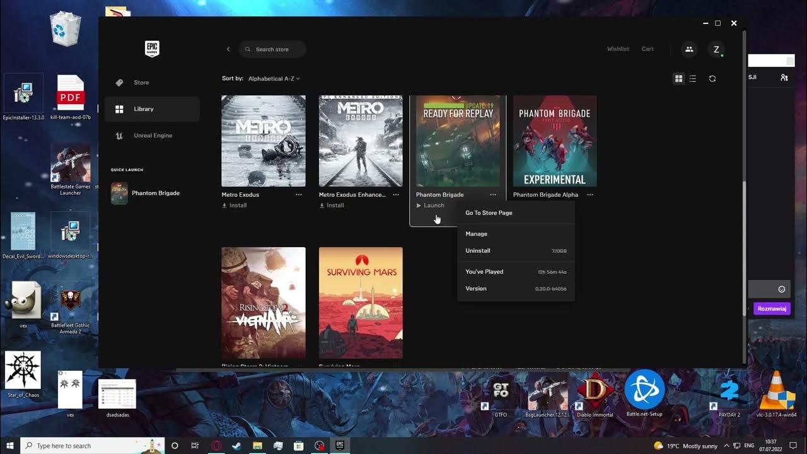Show hidden system tray icons
Screen dimensions: 807x454
click(x=727, y=446)
